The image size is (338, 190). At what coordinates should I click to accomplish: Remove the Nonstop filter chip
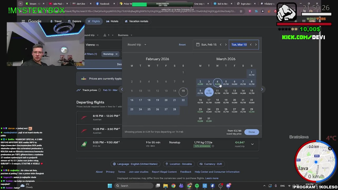pos(116,54)
